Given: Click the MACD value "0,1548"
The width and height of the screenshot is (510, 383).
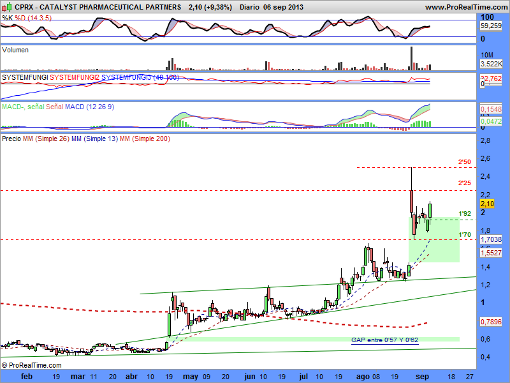Looking at the screenshot, I should tap(491, 109).
